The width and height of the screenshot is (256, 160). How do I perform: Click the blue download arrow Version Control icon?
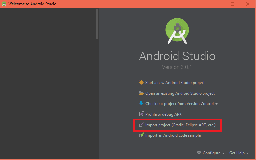[x=141, y=103]
